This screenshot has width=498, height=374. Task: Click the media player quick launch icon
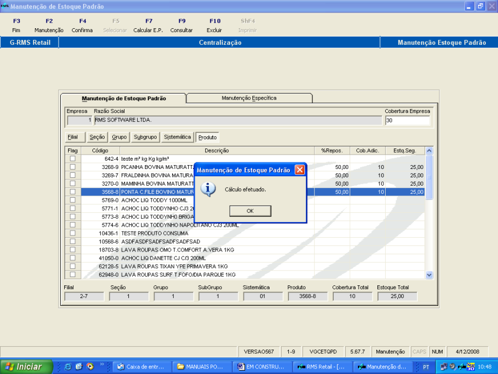point(90,367)
